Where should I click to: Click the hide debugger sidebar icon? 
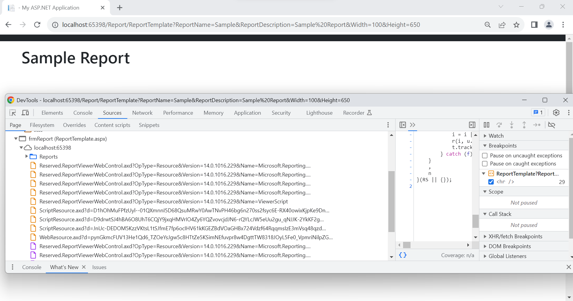pyautogui.click(x=472, y=125)
